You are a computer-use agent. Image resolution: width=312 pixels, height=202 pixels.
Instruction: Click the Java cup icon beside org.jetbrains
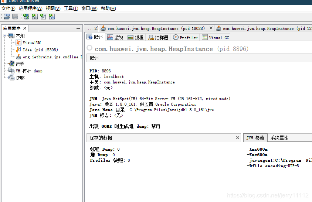pyautogui.click(x=18, y=57)
